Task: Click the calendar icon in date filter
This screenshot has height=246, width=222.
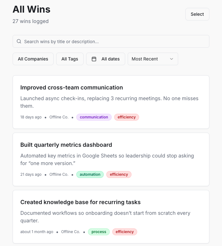Action: pos(94,59)
